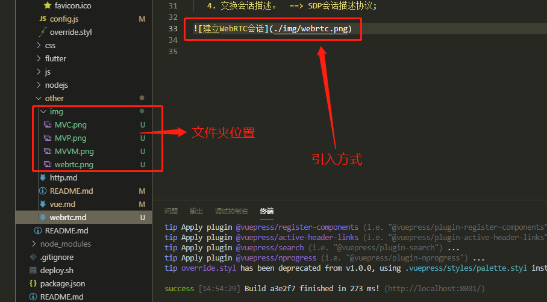The width and height of the screenshot is (547, 302).
Task: Click the braces icon beside package.json
Action: click(33, 283)
